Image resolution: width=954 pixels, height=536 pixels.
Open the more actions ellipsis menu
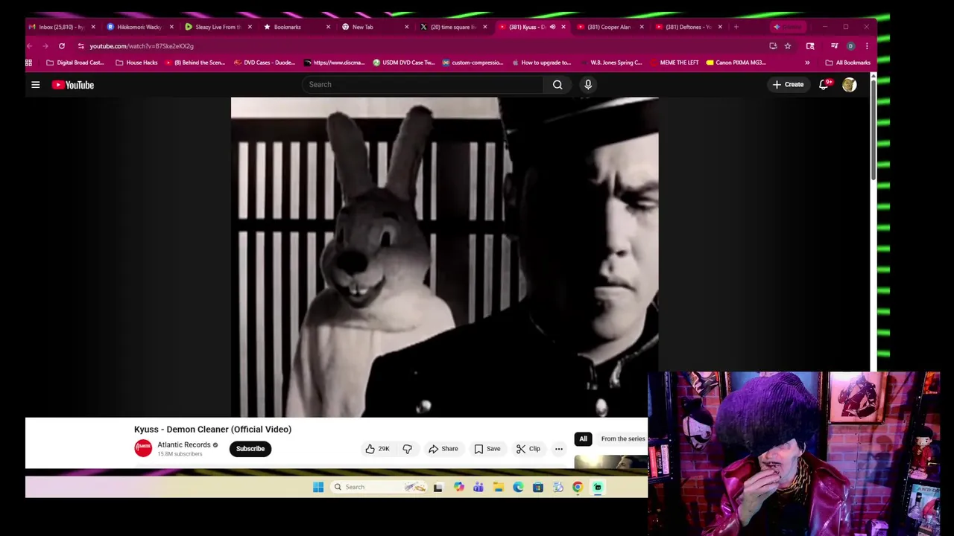pyautogui.click(x=559, y=449)
